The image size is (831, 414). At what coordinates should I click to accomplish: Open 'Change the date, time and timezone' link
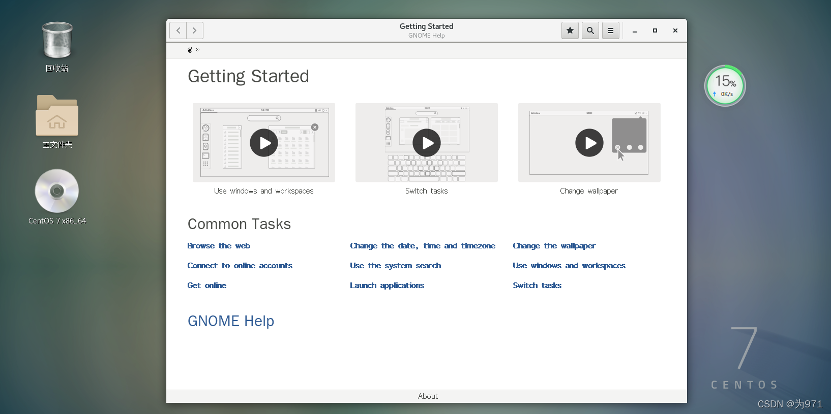coord(423,246)
